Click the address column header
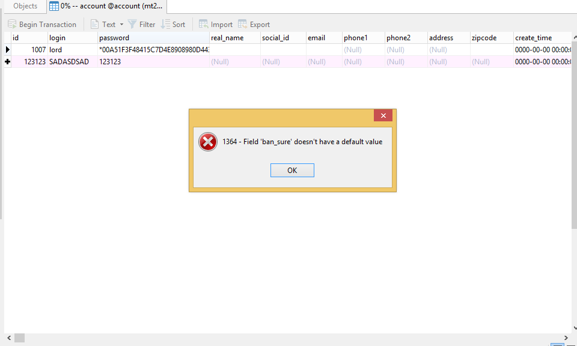 coord(449,38)
